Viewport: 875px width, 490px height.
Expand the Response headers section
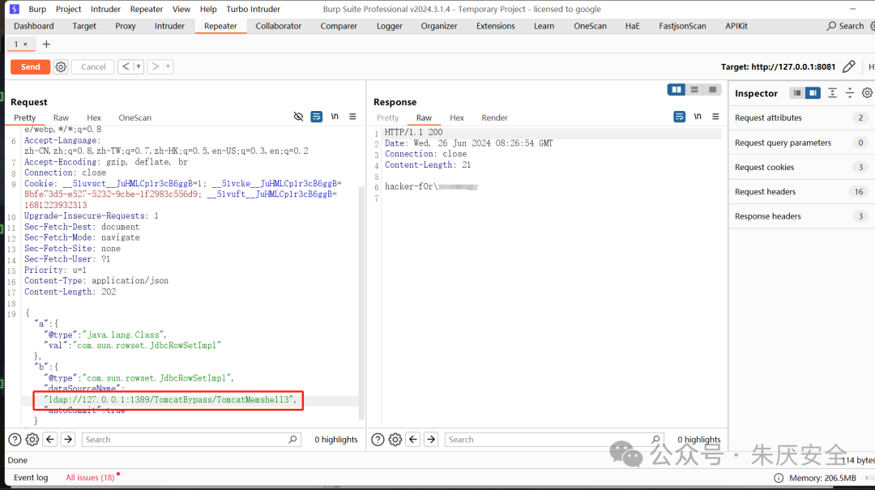[801, 216]
